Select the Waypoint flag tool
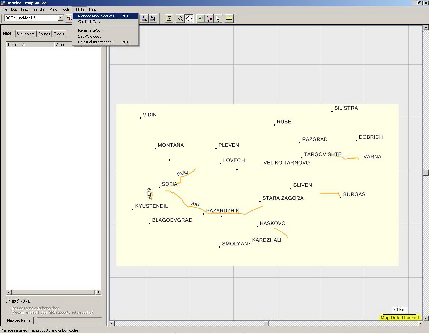 tap(200, 19)
